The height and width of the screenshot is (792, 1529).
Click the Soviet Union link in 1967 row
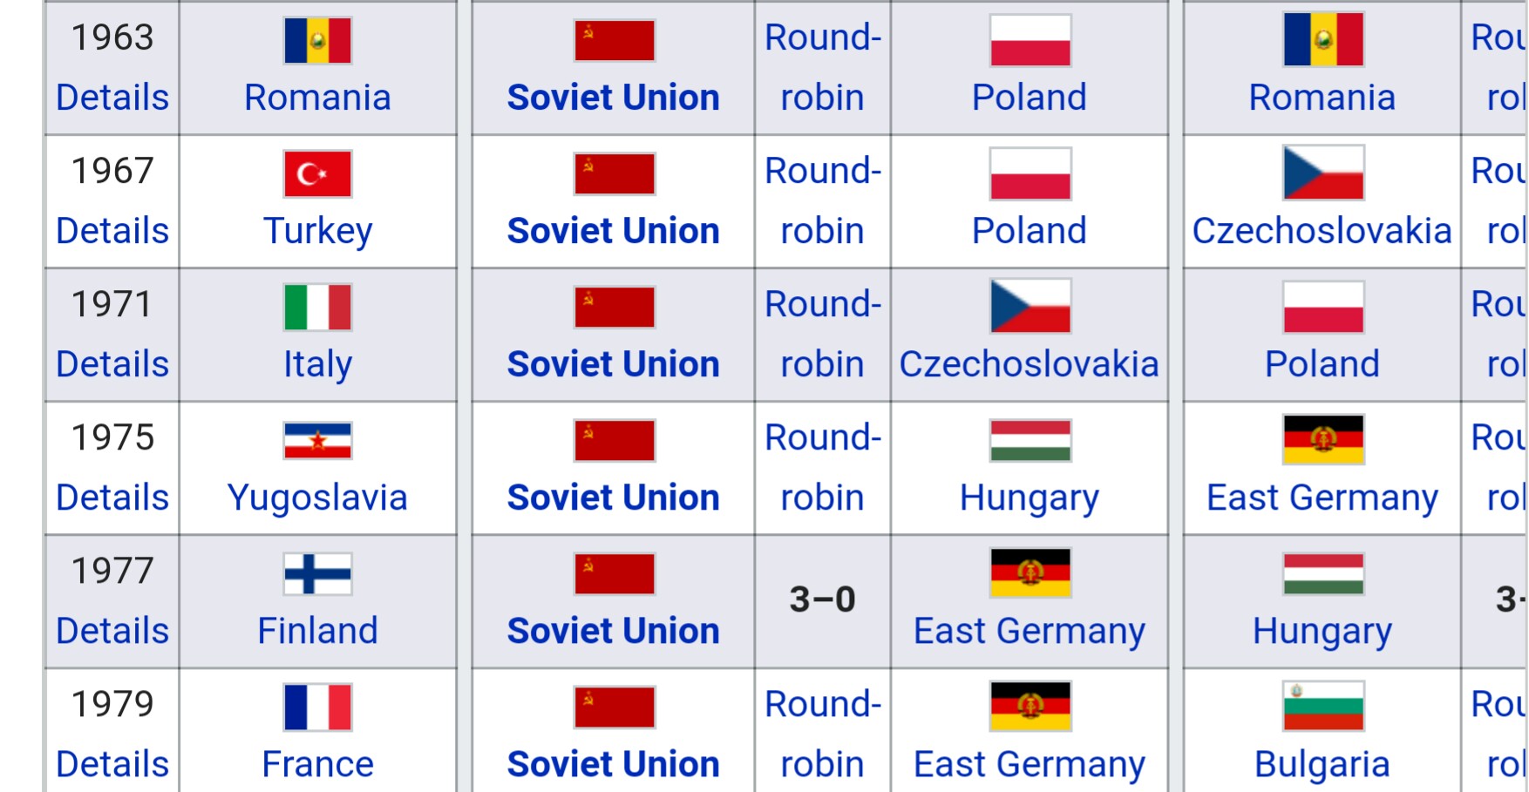pyautogui.click(x=614, y=231)
